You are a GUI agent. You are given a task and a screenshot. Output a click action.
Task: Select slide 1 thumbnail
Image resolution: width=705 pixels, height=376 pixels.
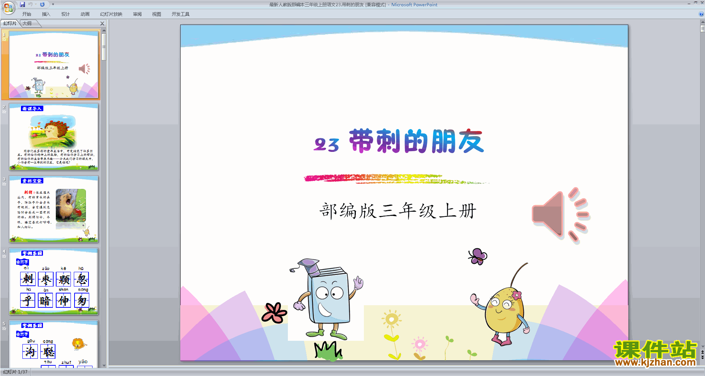[54, 65]
